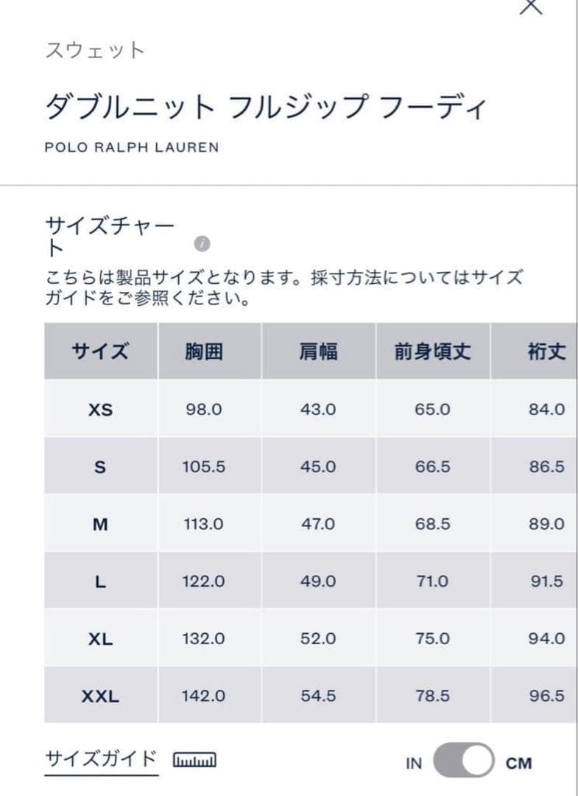Screen dimensions: 578x796
Task: Click the 肩幅 column header
Action: point(318,352)
